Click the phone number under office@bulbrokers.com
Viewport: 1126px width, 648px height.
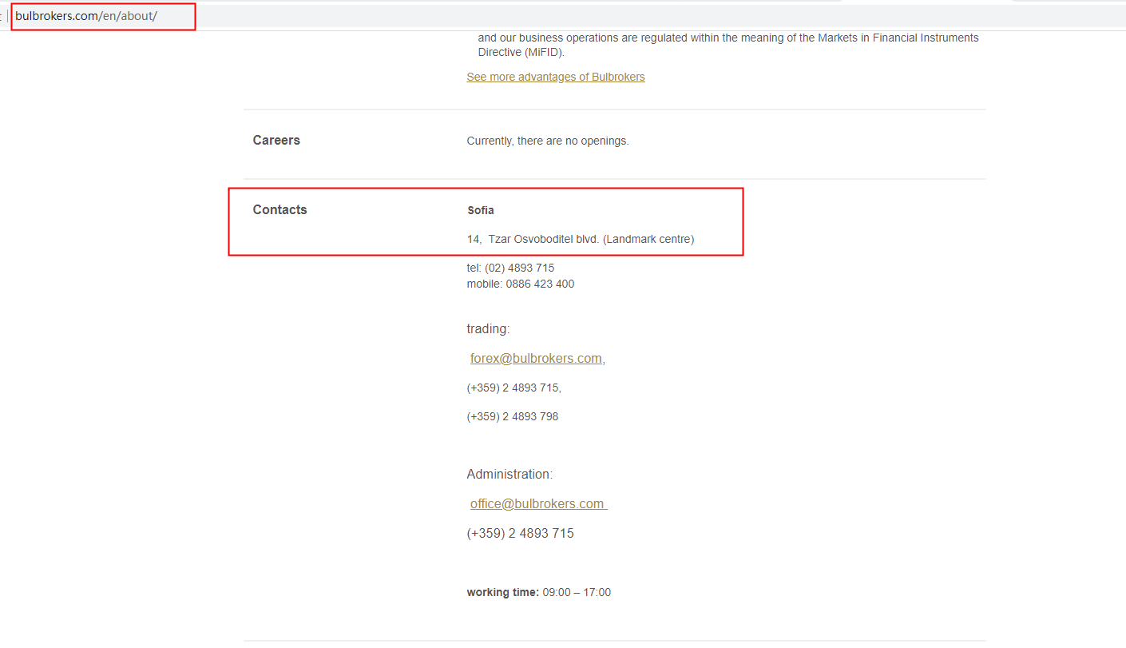(x=520, y=534)
